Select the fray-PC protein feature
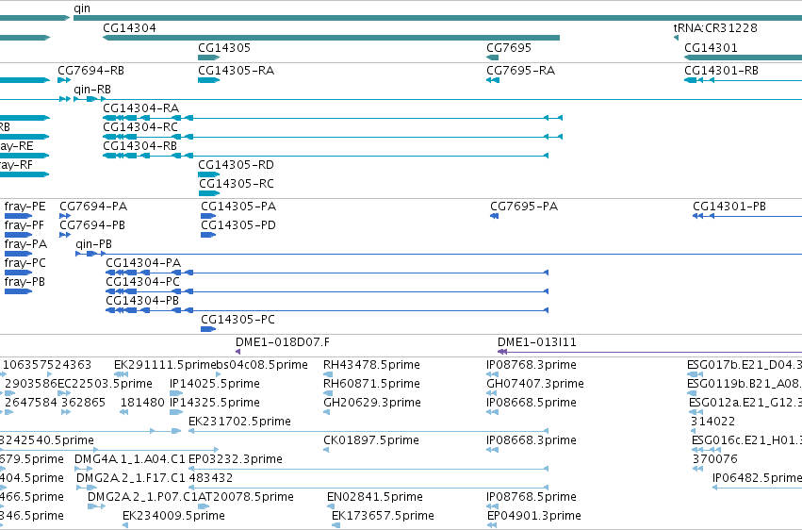802x530 pixels. pyautogui.click(x=18, y=273)
